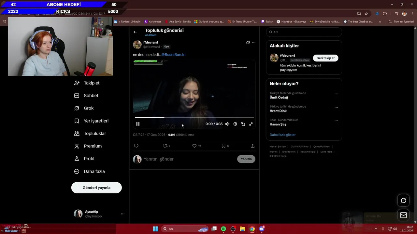Click the share icon under the post
Screen dimensions: 417x234
coord(252,146)
